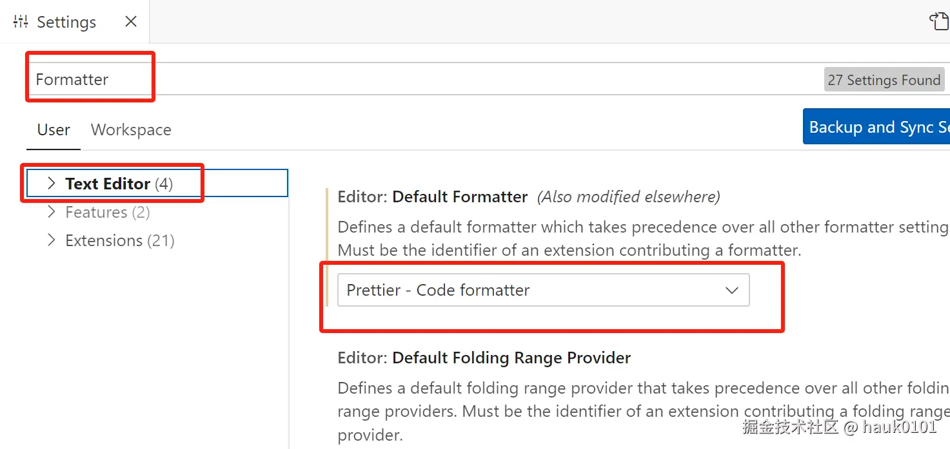Screen dimensions: 950x449
Task: Switch to the Workspace settings tab
Action: coord(131,129)
